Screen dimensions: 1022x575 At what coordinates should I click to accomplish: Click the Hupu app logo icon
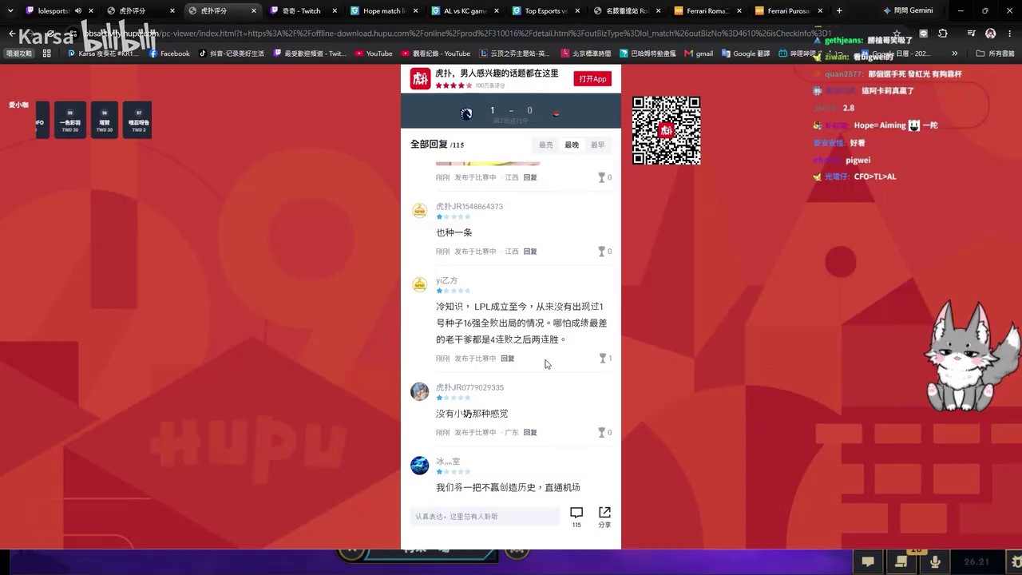point(420,78)
